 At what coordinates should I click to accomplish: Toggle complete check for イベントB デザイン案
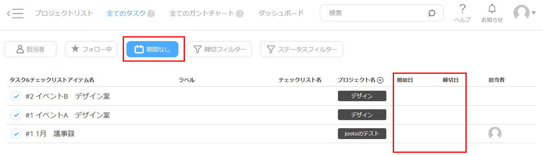[x=16, y=96]
